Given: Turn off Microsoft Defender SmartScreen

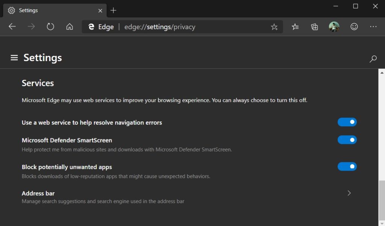Looking at the screenshot, I should coord(347,139).
